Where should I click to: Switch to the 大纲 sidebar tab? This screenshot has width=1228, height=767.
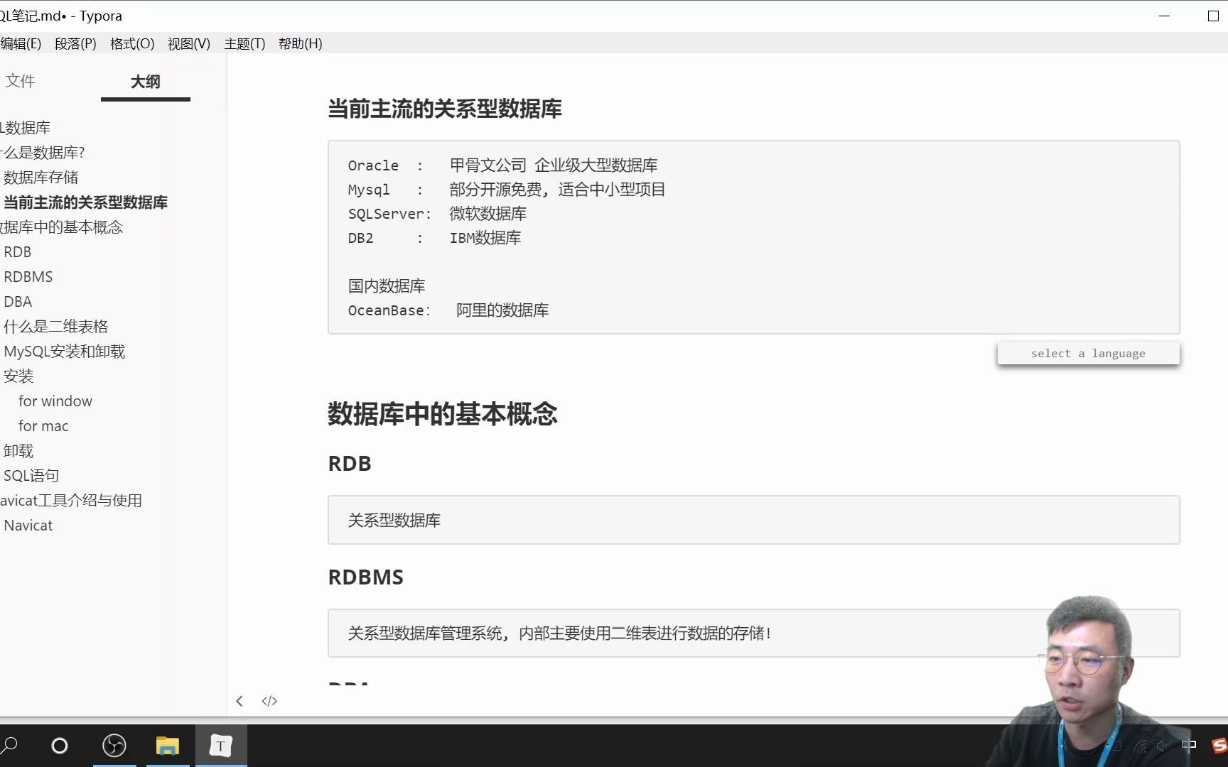146,82
